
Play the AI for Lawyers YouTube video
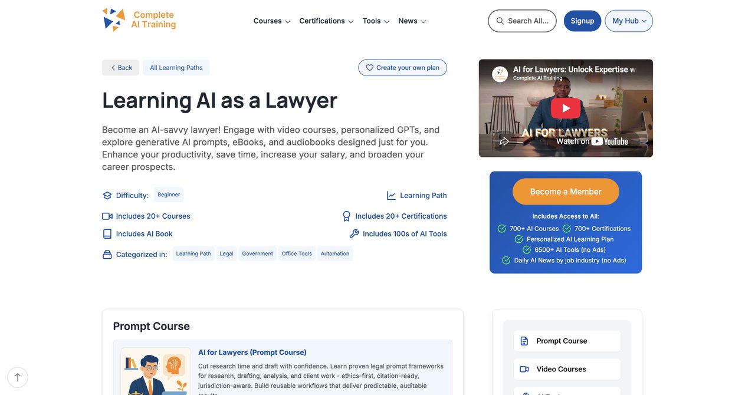[566, 108]
